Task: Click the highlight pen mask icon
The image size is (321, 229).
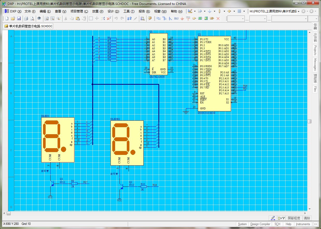Action: (x=273, y=218)
